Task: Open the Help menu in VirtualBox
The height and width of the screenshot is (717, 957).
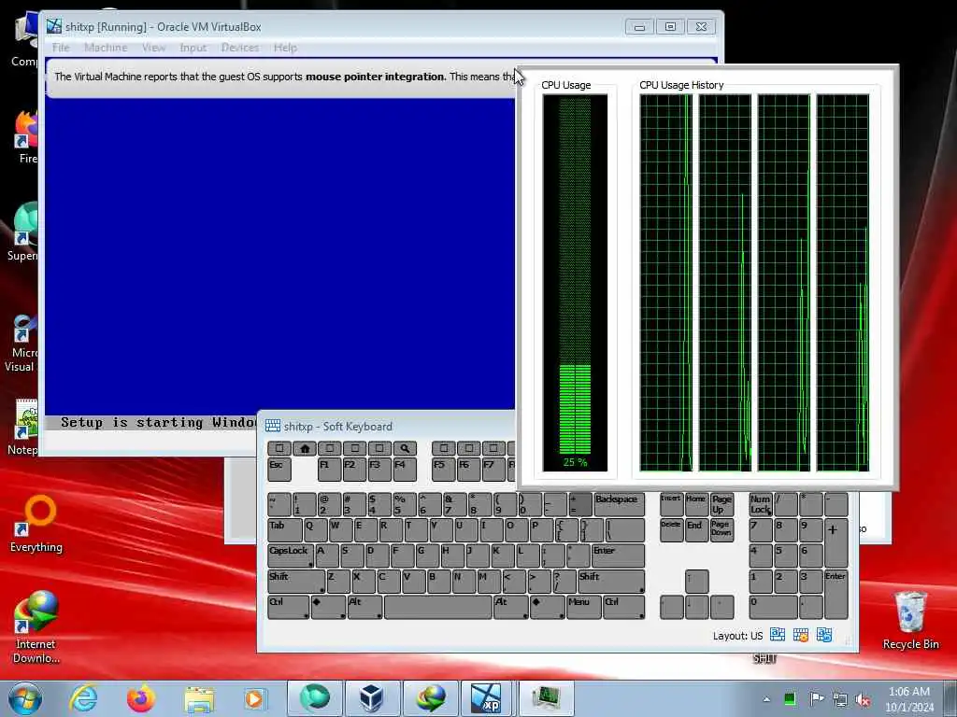Action: tap(285, 48)
